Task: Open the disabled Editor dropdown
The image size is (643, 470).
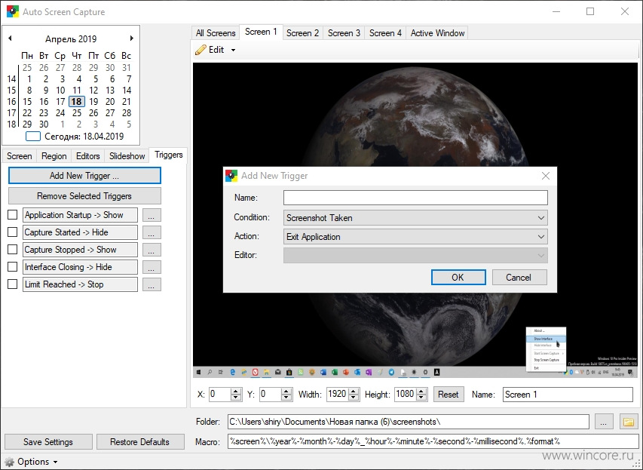Action: [415, 255]
